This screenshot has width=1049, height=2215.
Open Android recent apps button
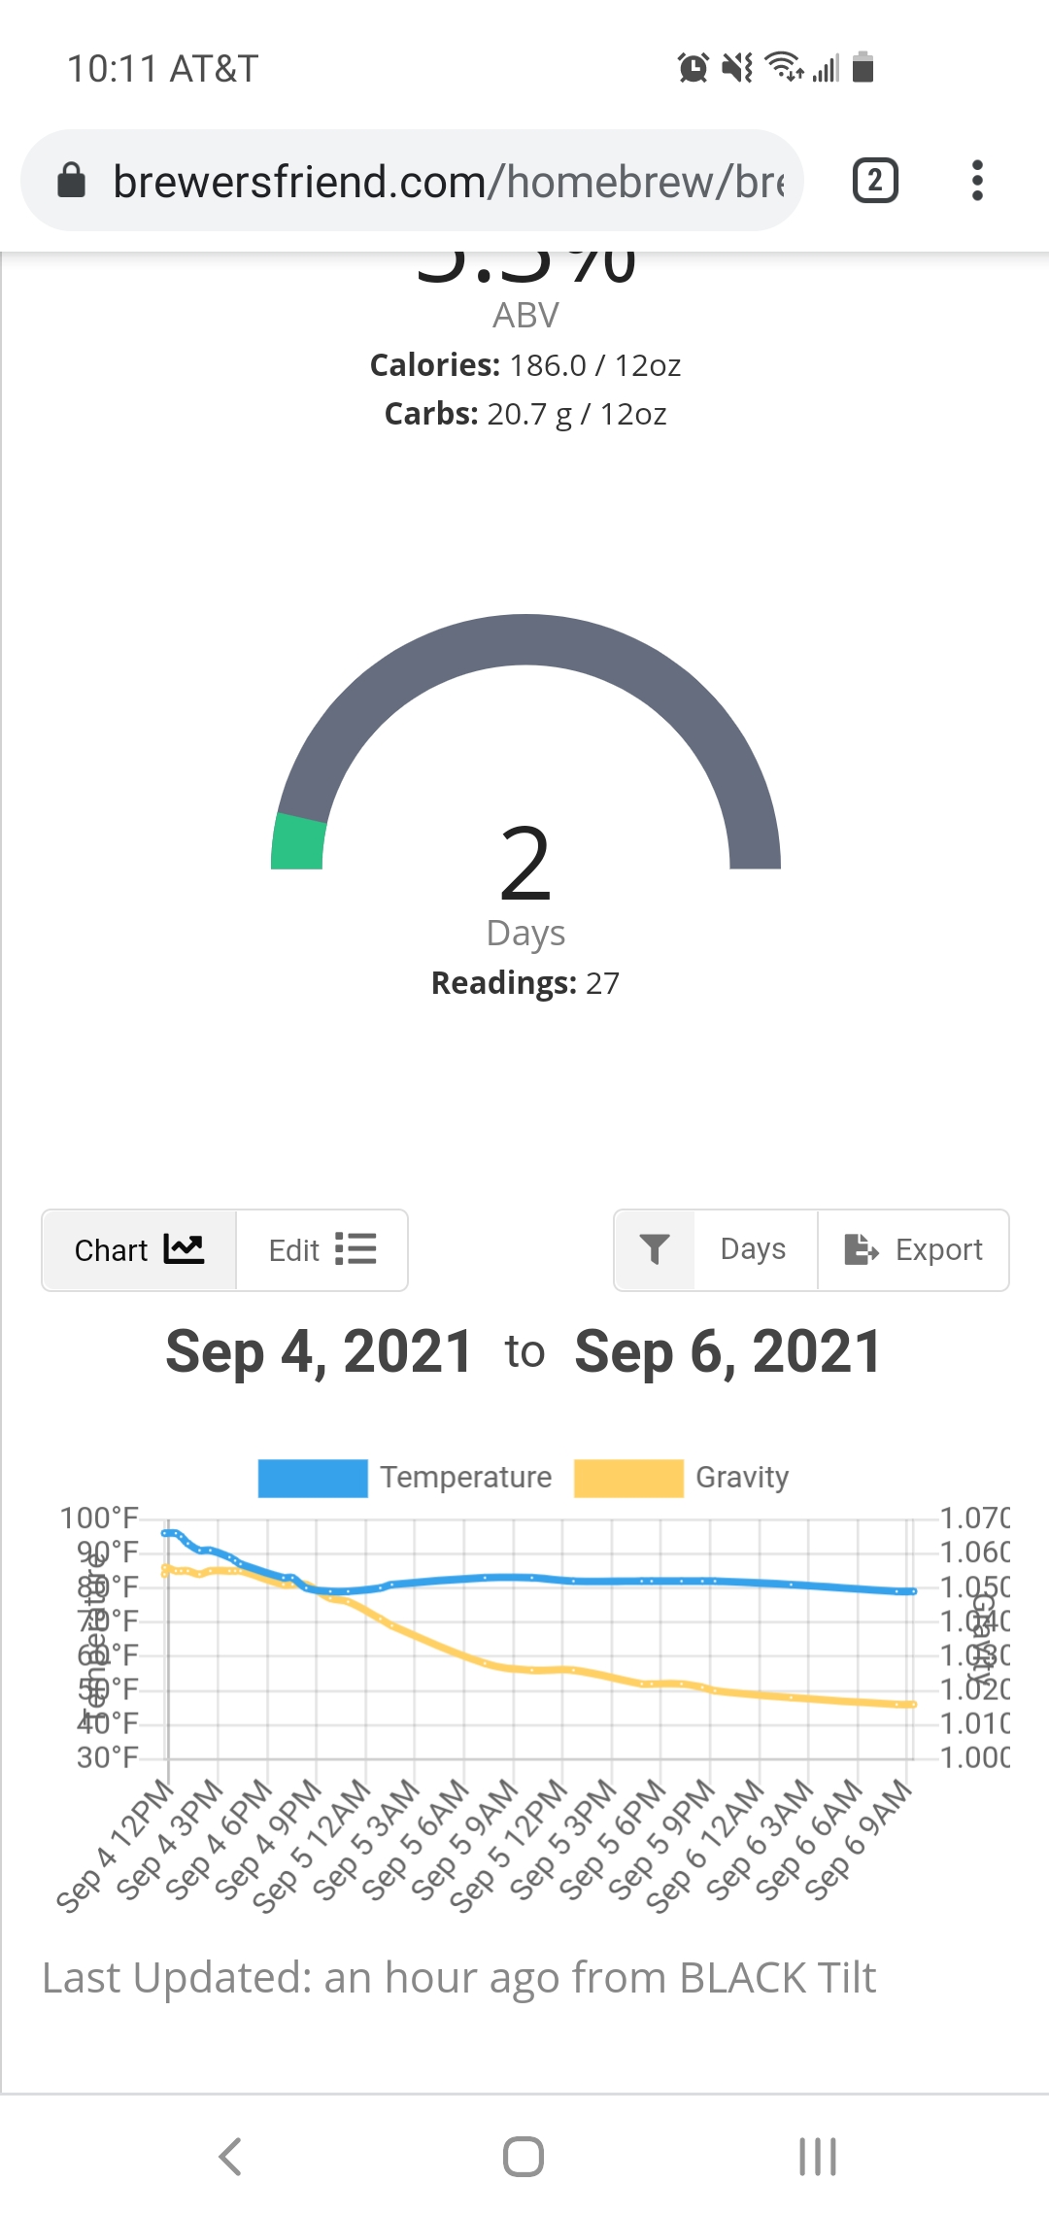[817, 2157]
